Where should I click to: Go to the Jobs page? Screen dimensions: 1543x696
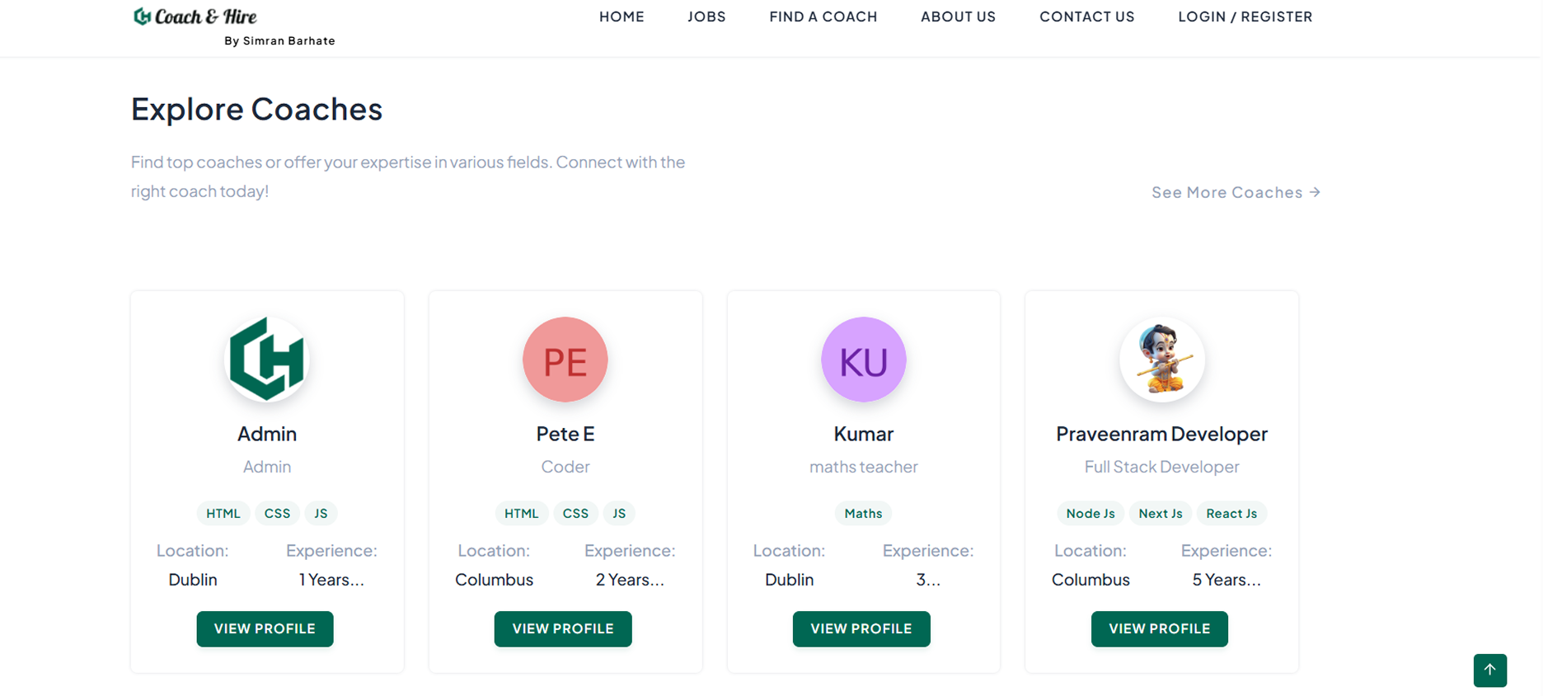click(x=706, y=16)
